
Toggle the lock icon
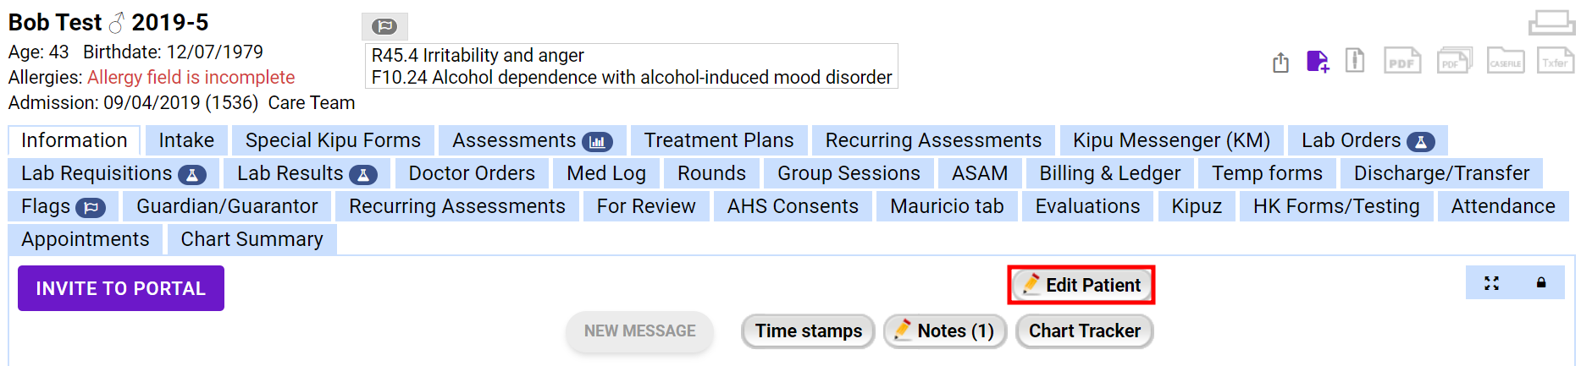tap(1541, 283)
